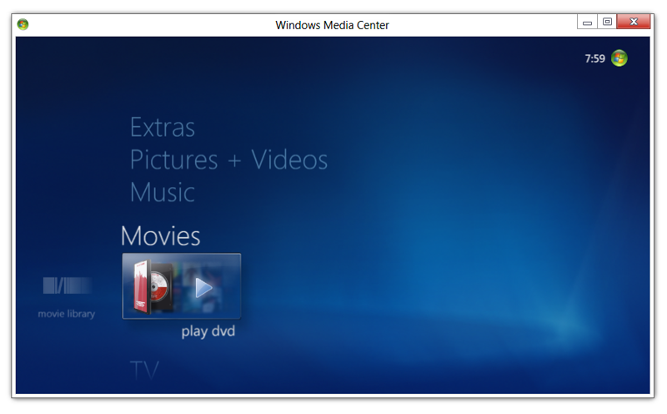This screenshot has width=667, height=414.
Task: Select the Pictures + Videos category
Action: [x=228, y=159]
